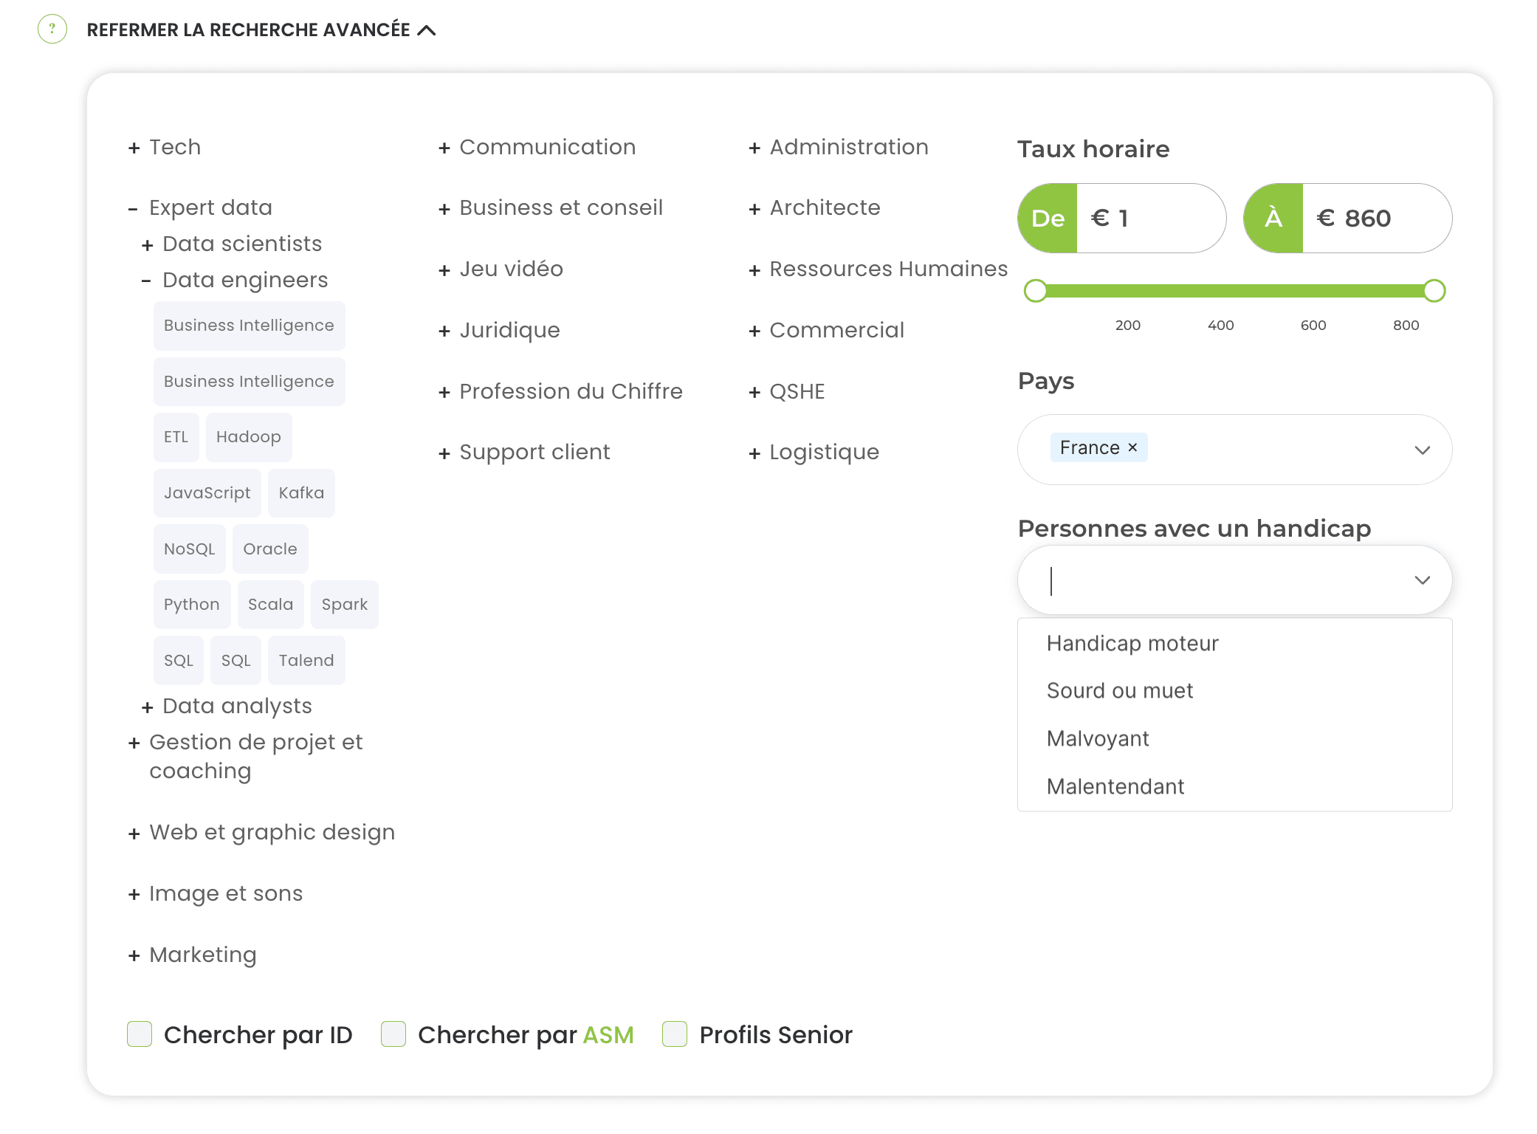Enable the Chercher par ASM checkbox
The width and height of the screenshot is (1537, 1134).
pos(393,1034)
